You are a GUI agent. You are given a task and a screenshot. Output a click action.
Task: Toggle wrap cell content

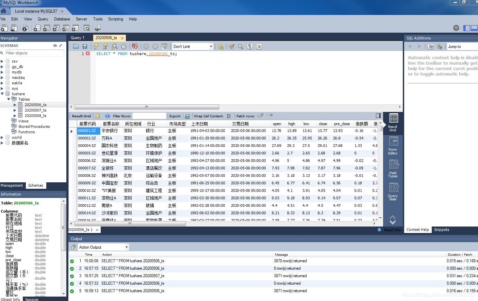click(229, 116)
